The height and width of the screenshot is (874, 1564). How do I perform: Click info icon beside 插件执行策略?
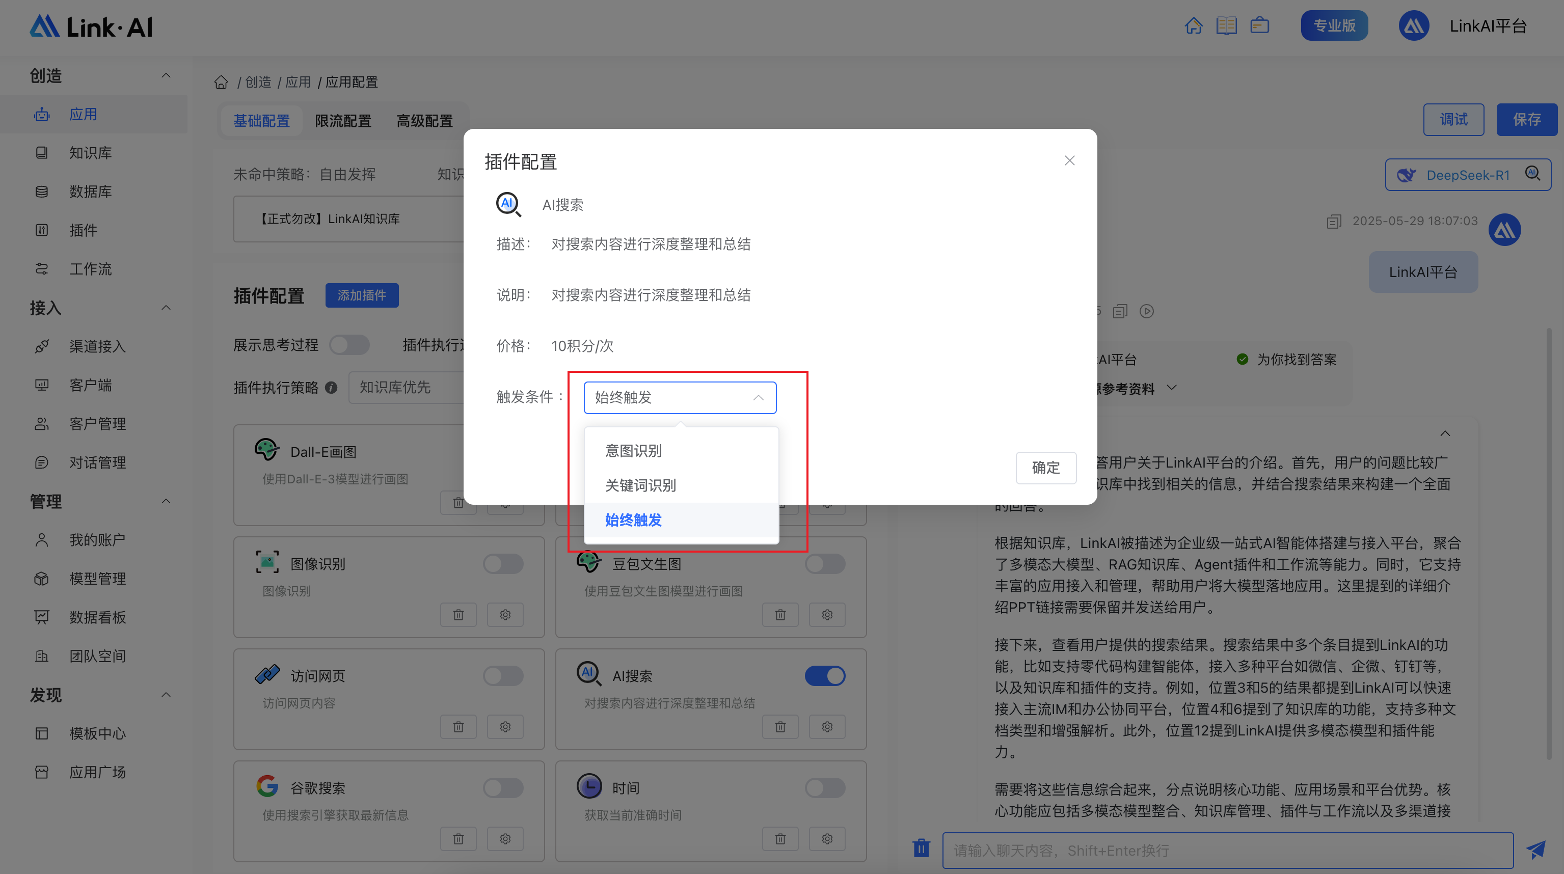pyautogui.click(x=331, y=387)
